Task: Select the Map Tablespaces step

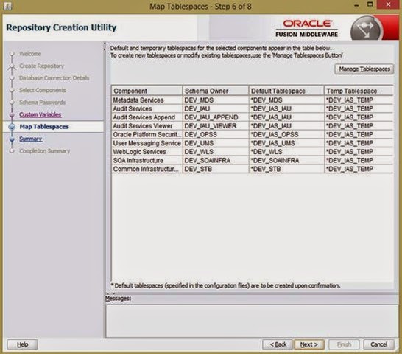Action: (x=44, y=127)
